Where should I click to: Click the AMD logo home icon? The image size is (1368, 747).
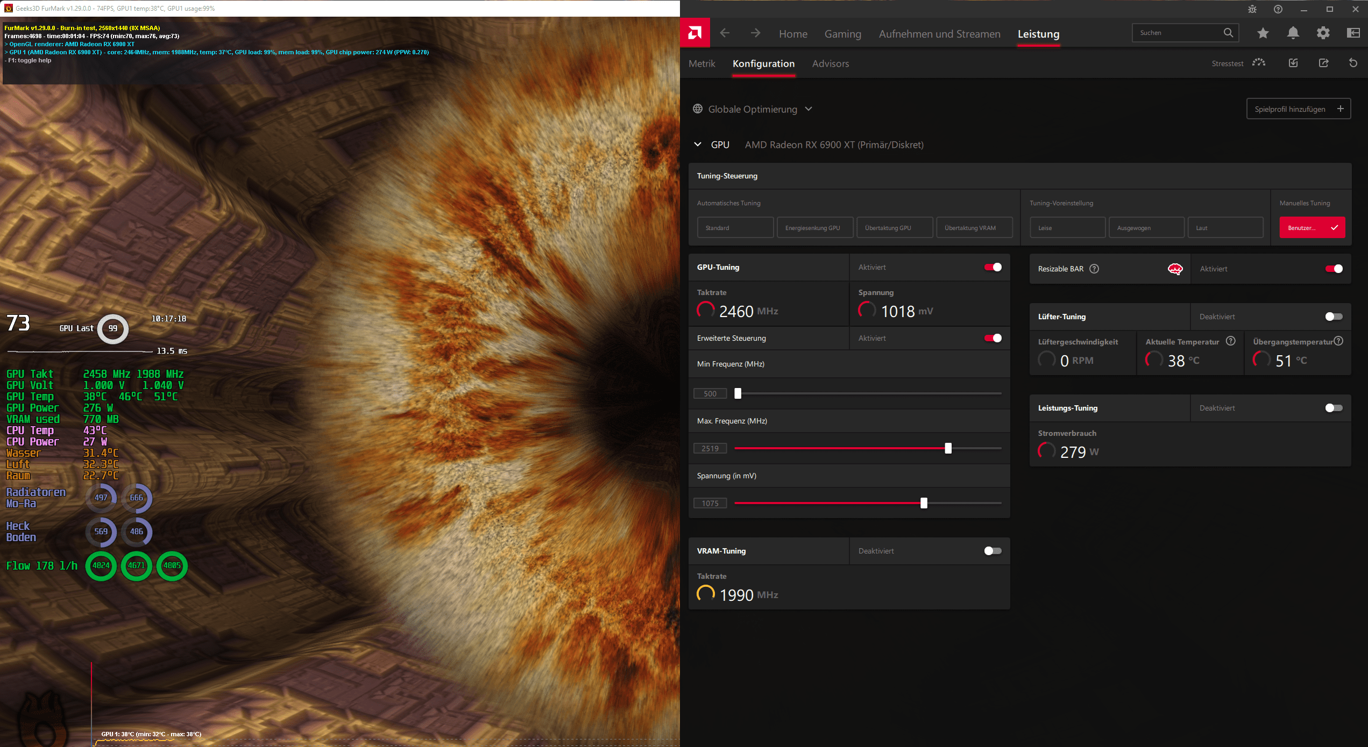[694, 33]
